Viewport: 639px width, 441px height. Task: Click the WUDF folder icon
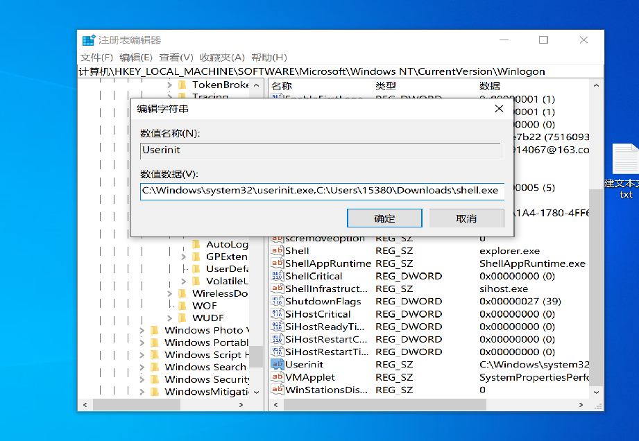click(182, 318)
